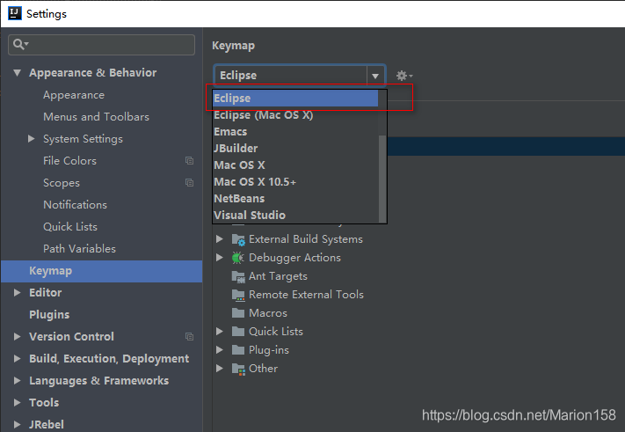
Task: Expand the Other keymap node
Action: 219,368
